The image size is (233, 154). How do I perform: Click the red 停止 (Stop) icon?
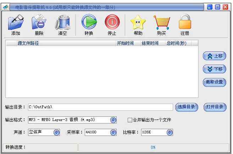point(112,22)
